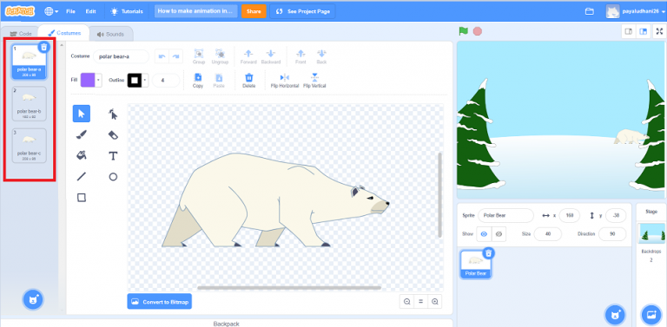Image resolution: width=667 pixels, height=327 pixels.
Task: Delete the Polar Bear sprite via trash badge
Action: (489, 253)
